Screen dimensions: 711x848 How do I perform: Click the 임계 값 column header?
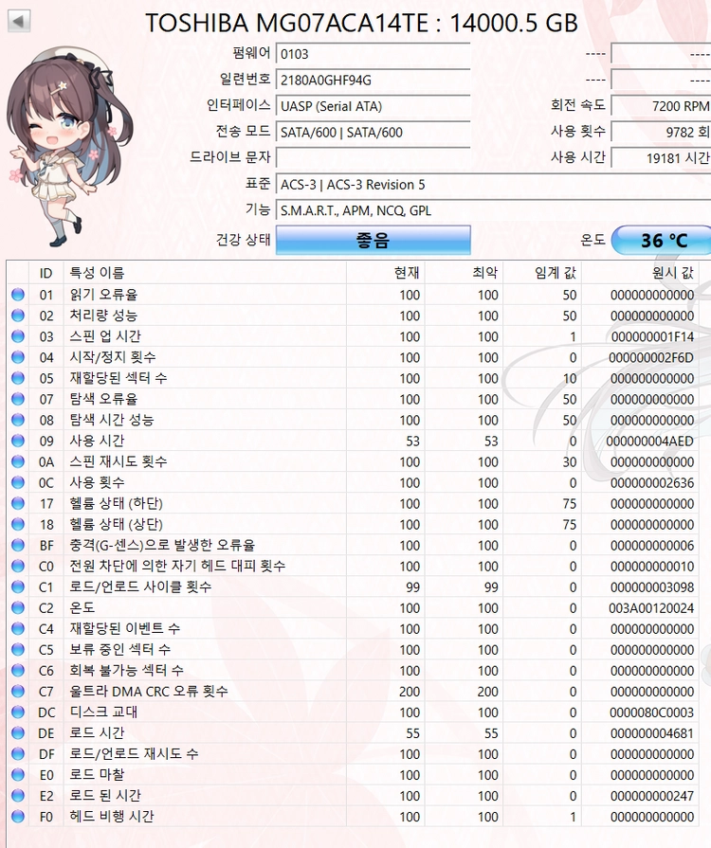[542, 273]
